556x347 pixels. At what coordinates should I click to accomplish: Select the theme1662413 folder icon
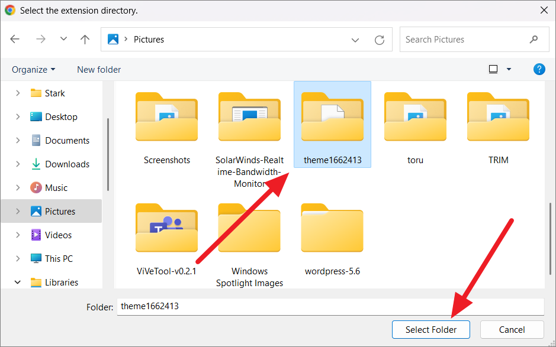point(332,116)
